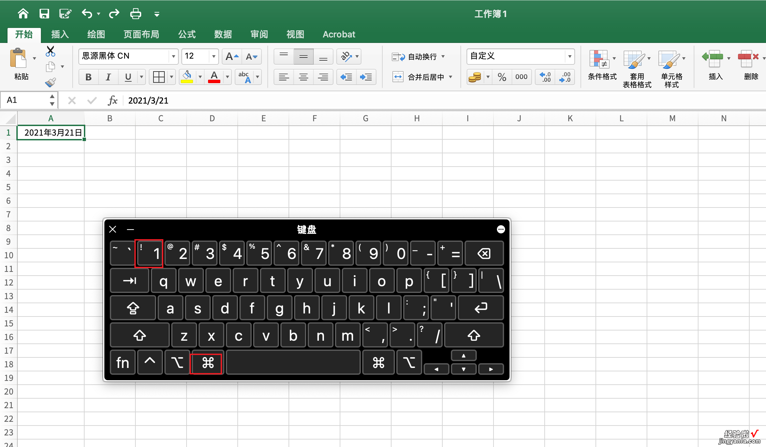Print the workbook using printer icon

pos(136,14)
